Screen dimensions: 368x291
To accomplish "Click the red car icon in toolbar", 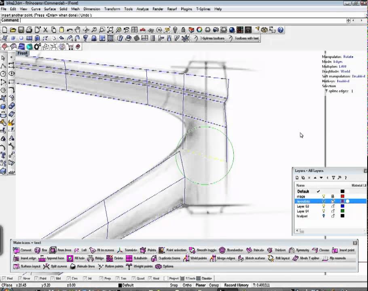I will click(x=142, y=30).
